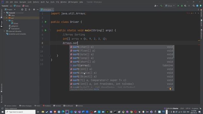Viewport: 203px width, 114px height.
Task: Run with Coverage icon in toolbar
Action: (185, 6)
